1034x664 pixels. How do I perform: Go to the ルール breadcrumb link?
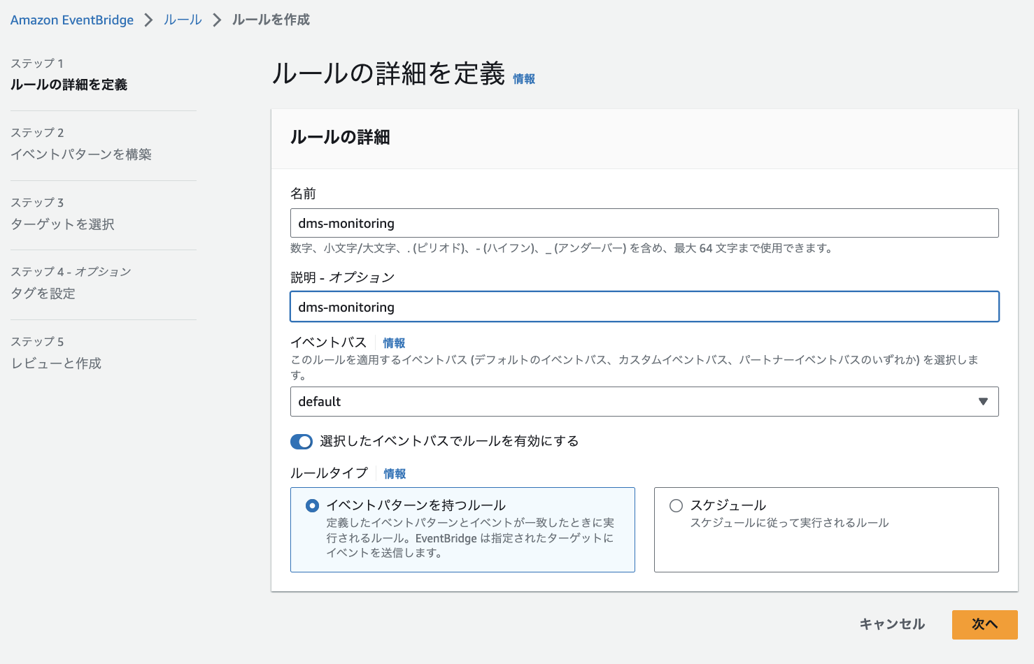pyautogui.click(x=183, y=20)
